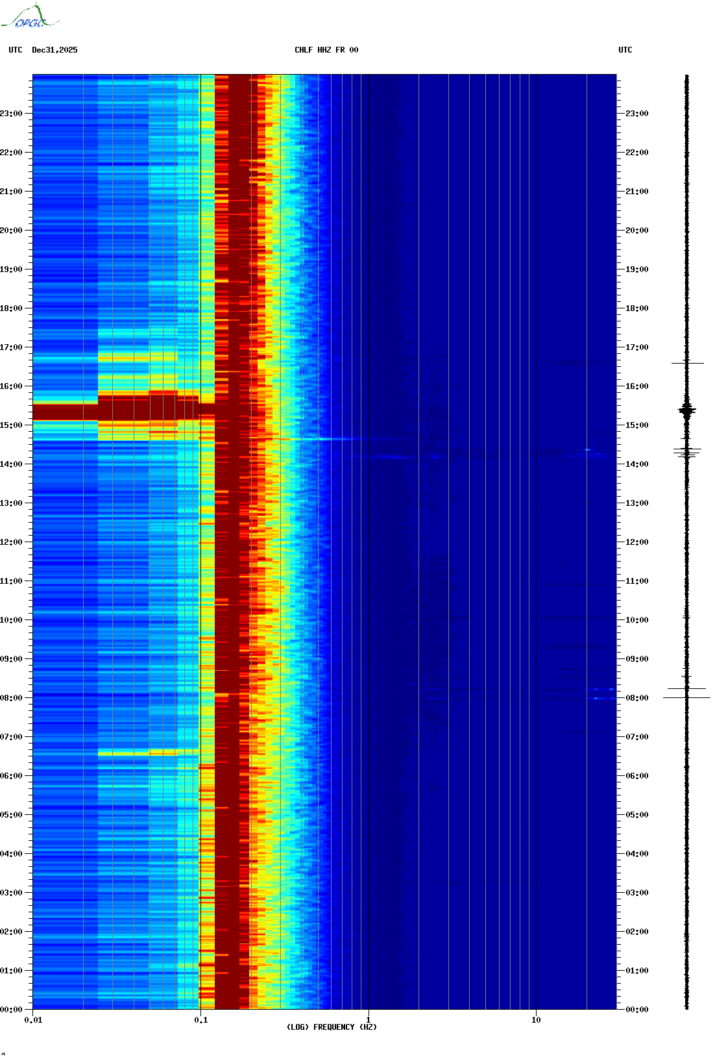Viewport: 715px width, 1061px height.
Task: Select 10:00 on the left time axis
Action: pos(11,620)
